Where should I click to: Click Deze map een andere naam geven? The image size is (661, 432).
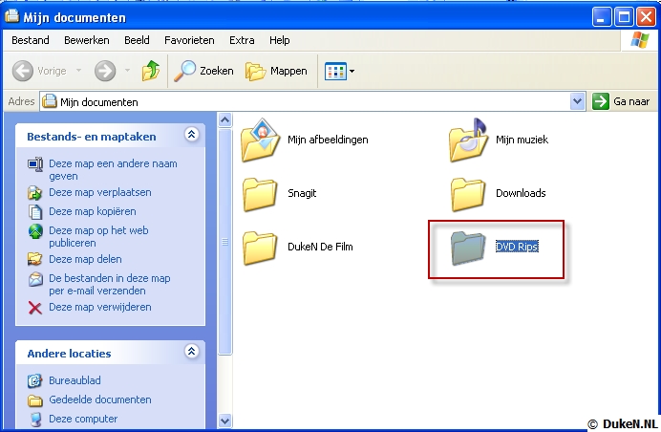[x=113, y=169]
